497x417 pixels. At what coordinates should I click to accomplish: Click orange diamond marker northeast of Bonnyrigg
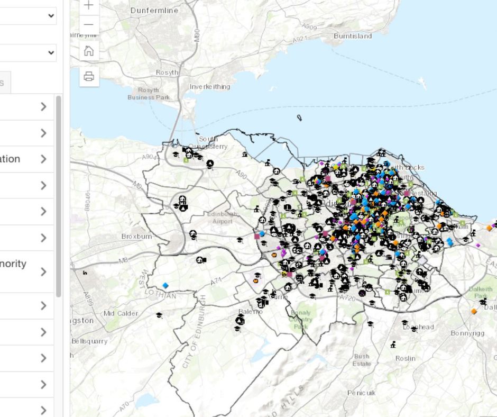coord(474,311)
